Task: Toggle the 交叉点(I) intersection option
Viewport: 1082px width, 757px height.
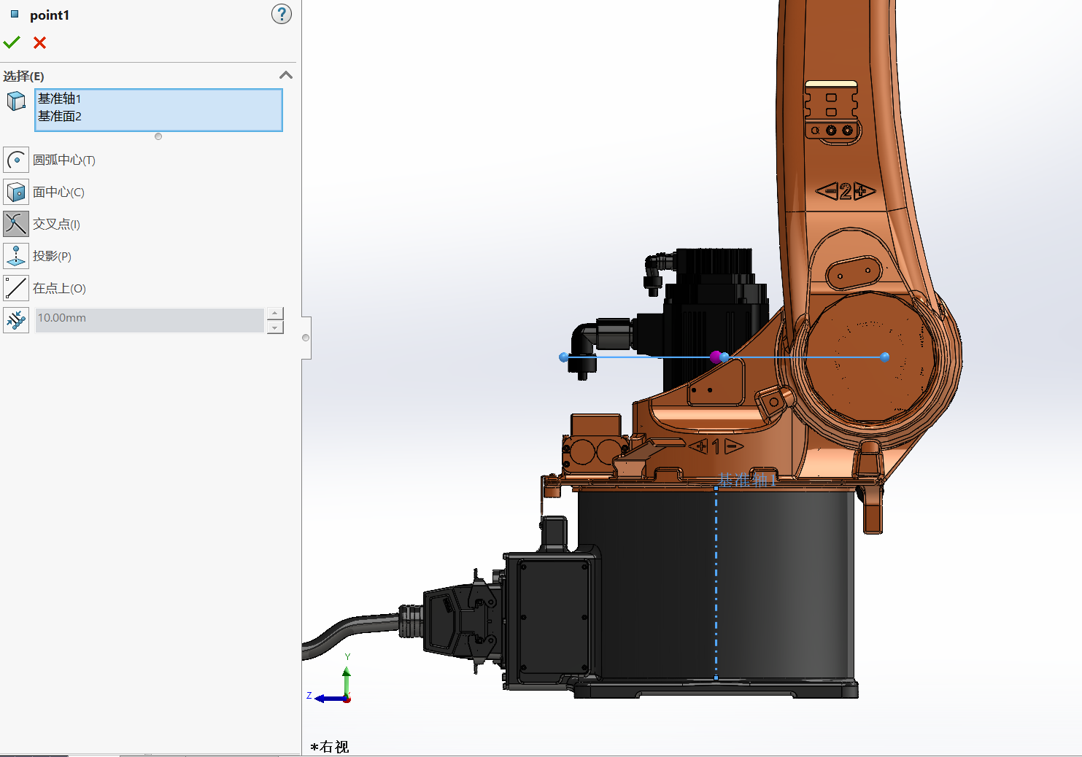Action: point(16,224)
